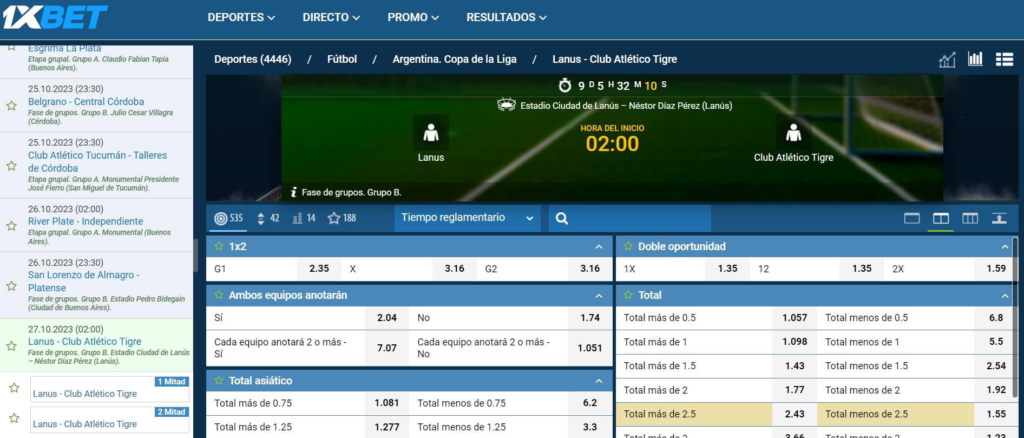Star the Ambos equipos anotarán market
Viewport: 1024px width, 438px height.
(x=219, y=295)
